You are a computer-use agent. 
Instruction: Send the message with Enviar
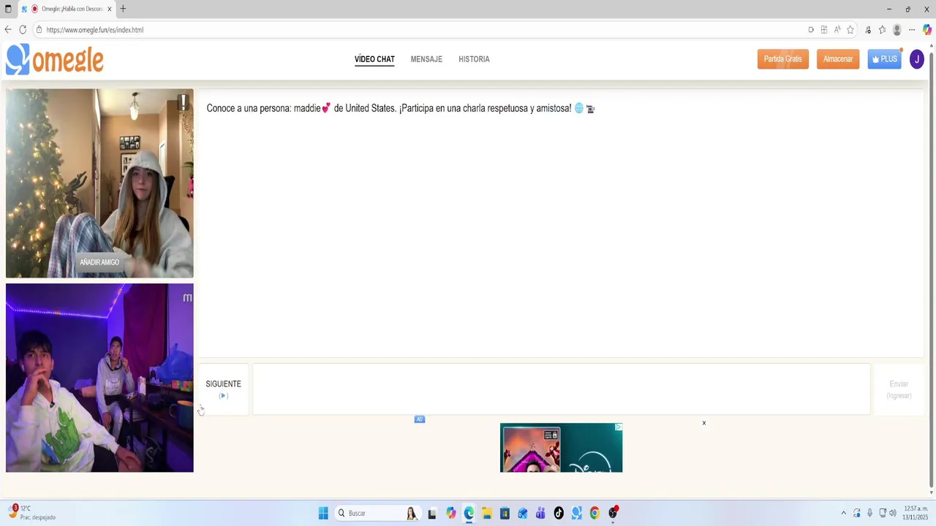(899, 389)
